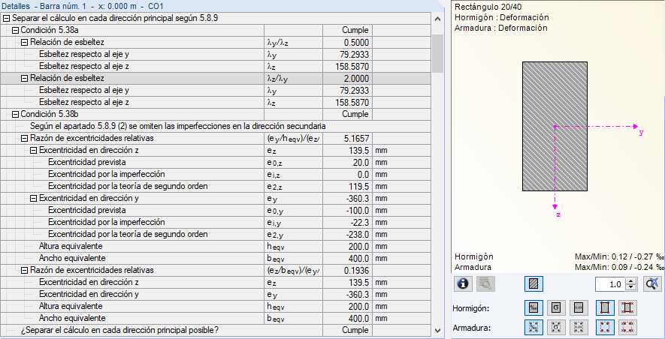
Task: Collapse the Condición 5.38a node
Action: point(15,31)
